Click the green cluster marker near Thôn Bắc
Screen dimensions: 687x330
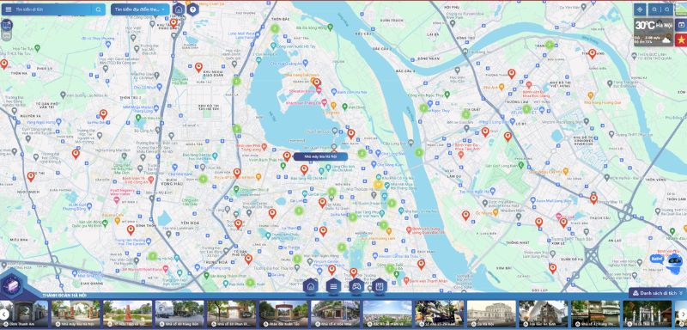tap(275, 28)
